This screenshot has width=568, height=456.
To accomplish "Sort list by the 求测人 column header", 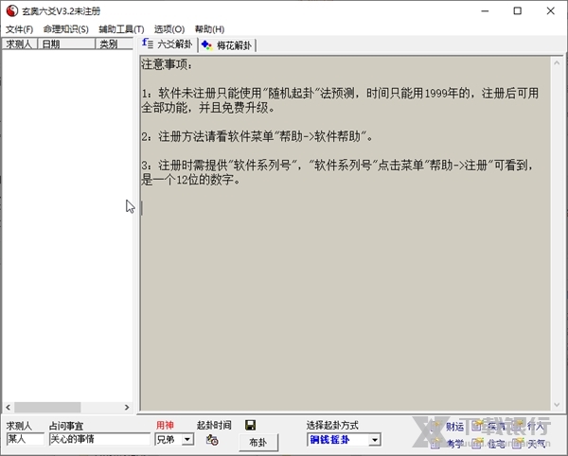I will click(20, 44).
